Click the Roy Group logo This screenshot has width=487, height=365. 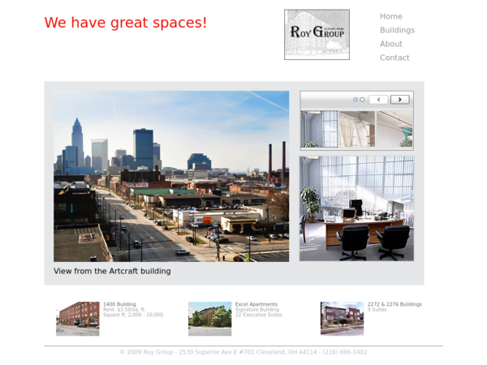click(317, 34)
